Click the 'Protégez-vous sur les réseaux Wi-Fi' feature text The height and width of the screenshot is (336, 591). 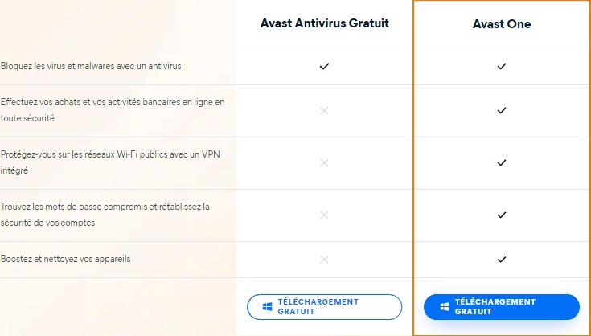pyautogui.click(x=110, y=162)
